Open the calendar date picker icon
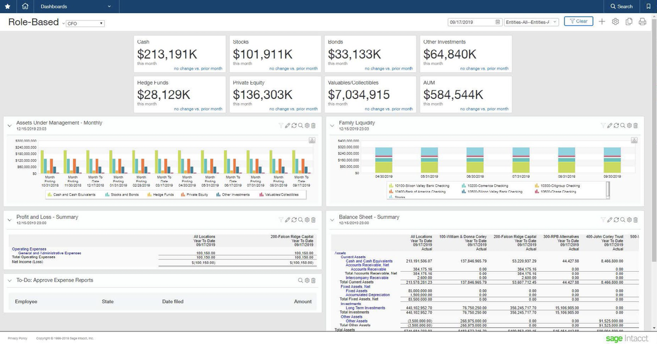This screenshot has width=657, height=344. (498, 22)
